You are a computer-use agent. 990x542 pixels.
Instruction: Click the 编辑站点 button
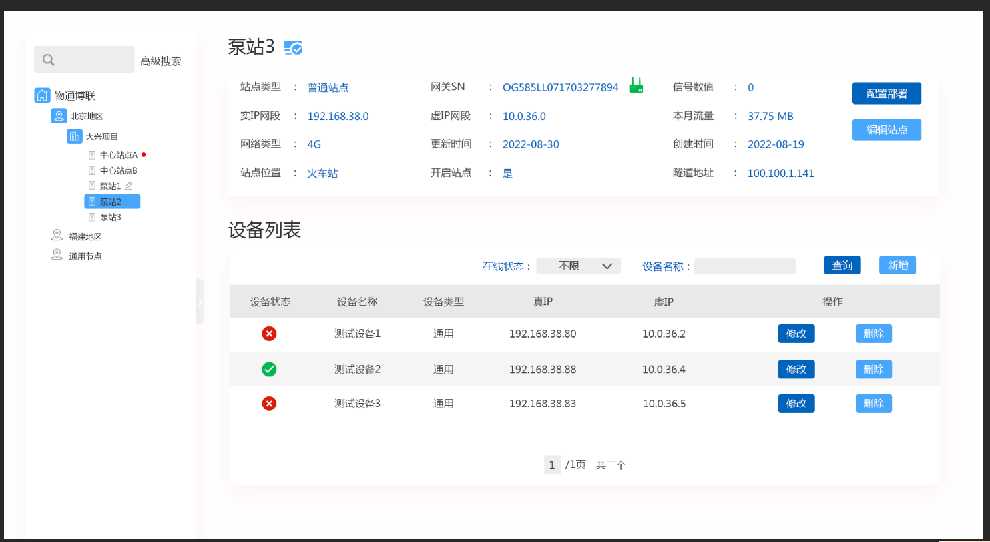pos(887,130)
